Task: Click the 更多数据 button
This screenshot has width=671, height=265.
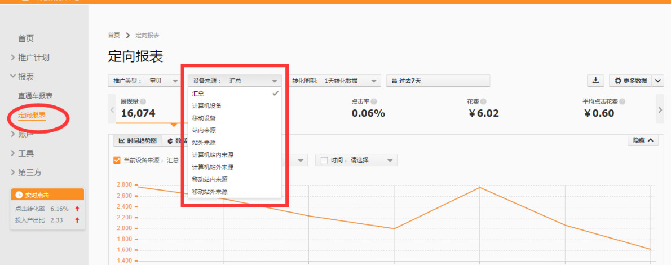Action: click(x=630, y=81)
